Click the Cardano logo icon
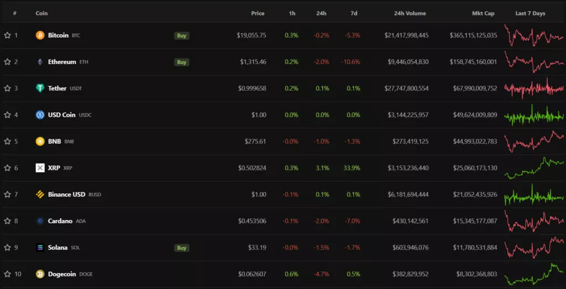Image resolution: width=566 pixels, height=289 pixels. (40, 221)
